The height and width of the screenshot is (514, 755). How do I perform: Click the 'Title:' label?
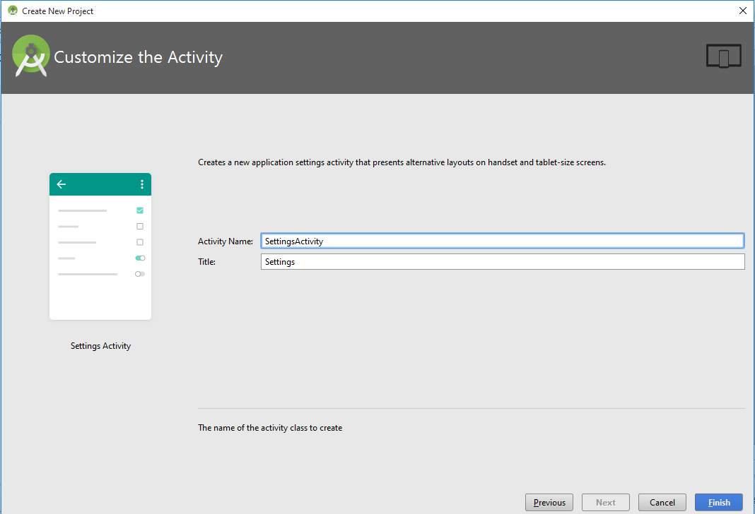[206, 262]
